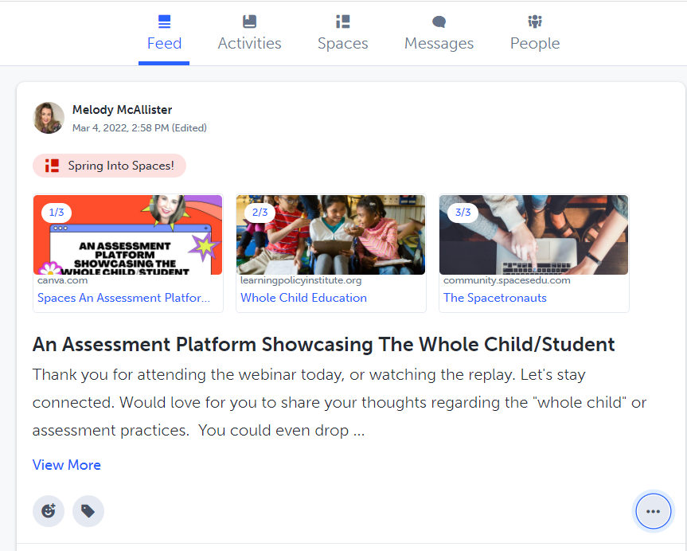687x551 pixels.
Task: Click the Feed tab icon
Action: coord(164,21)
